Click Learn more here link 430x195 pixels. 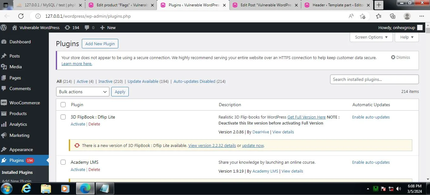[77, 64]
